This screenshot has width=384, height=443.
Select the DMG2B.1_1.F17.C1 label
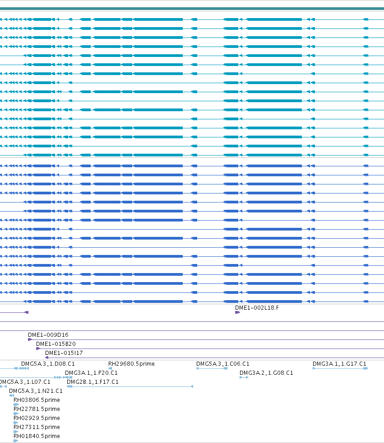93,382
